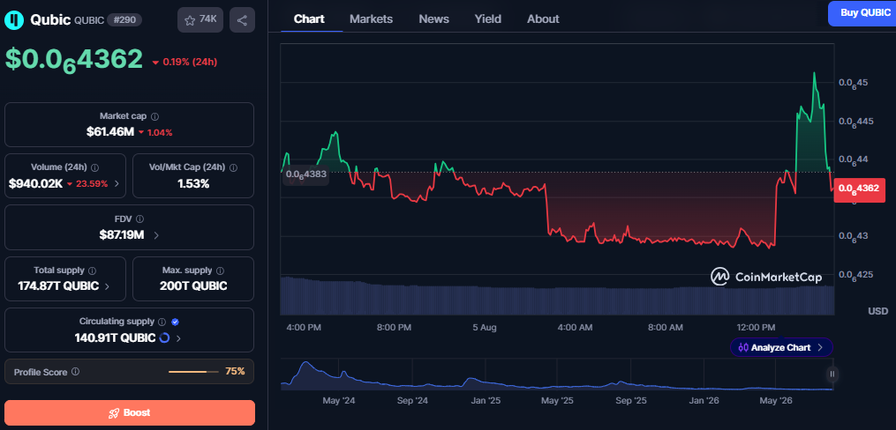The image size is (896, 430).
Task: Click the $87.19M FDV value
Action: [122, 235]
